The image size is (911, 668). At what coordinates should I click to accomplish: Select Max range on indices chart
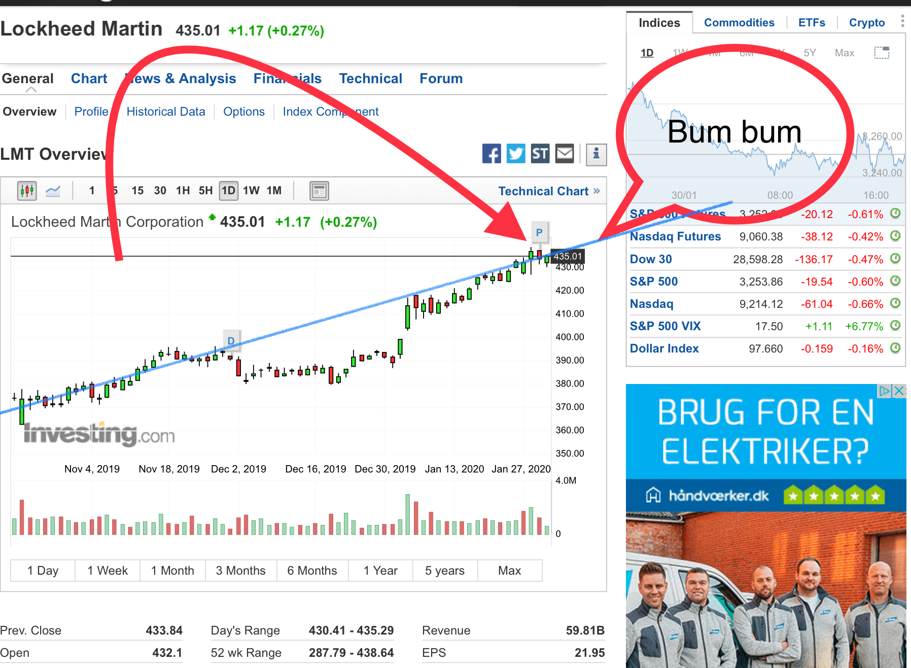[x=845, y=53]
